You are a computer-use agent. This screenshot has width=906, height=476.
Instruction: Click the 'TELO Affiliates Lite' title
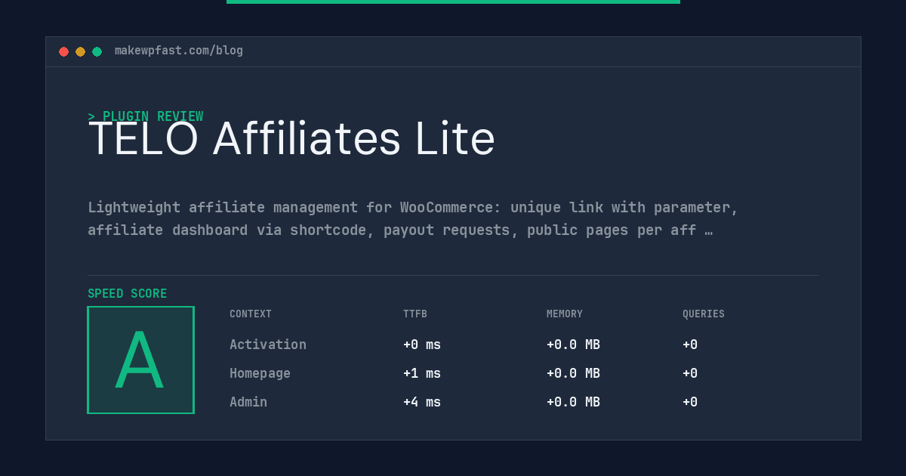coord(291,139)
